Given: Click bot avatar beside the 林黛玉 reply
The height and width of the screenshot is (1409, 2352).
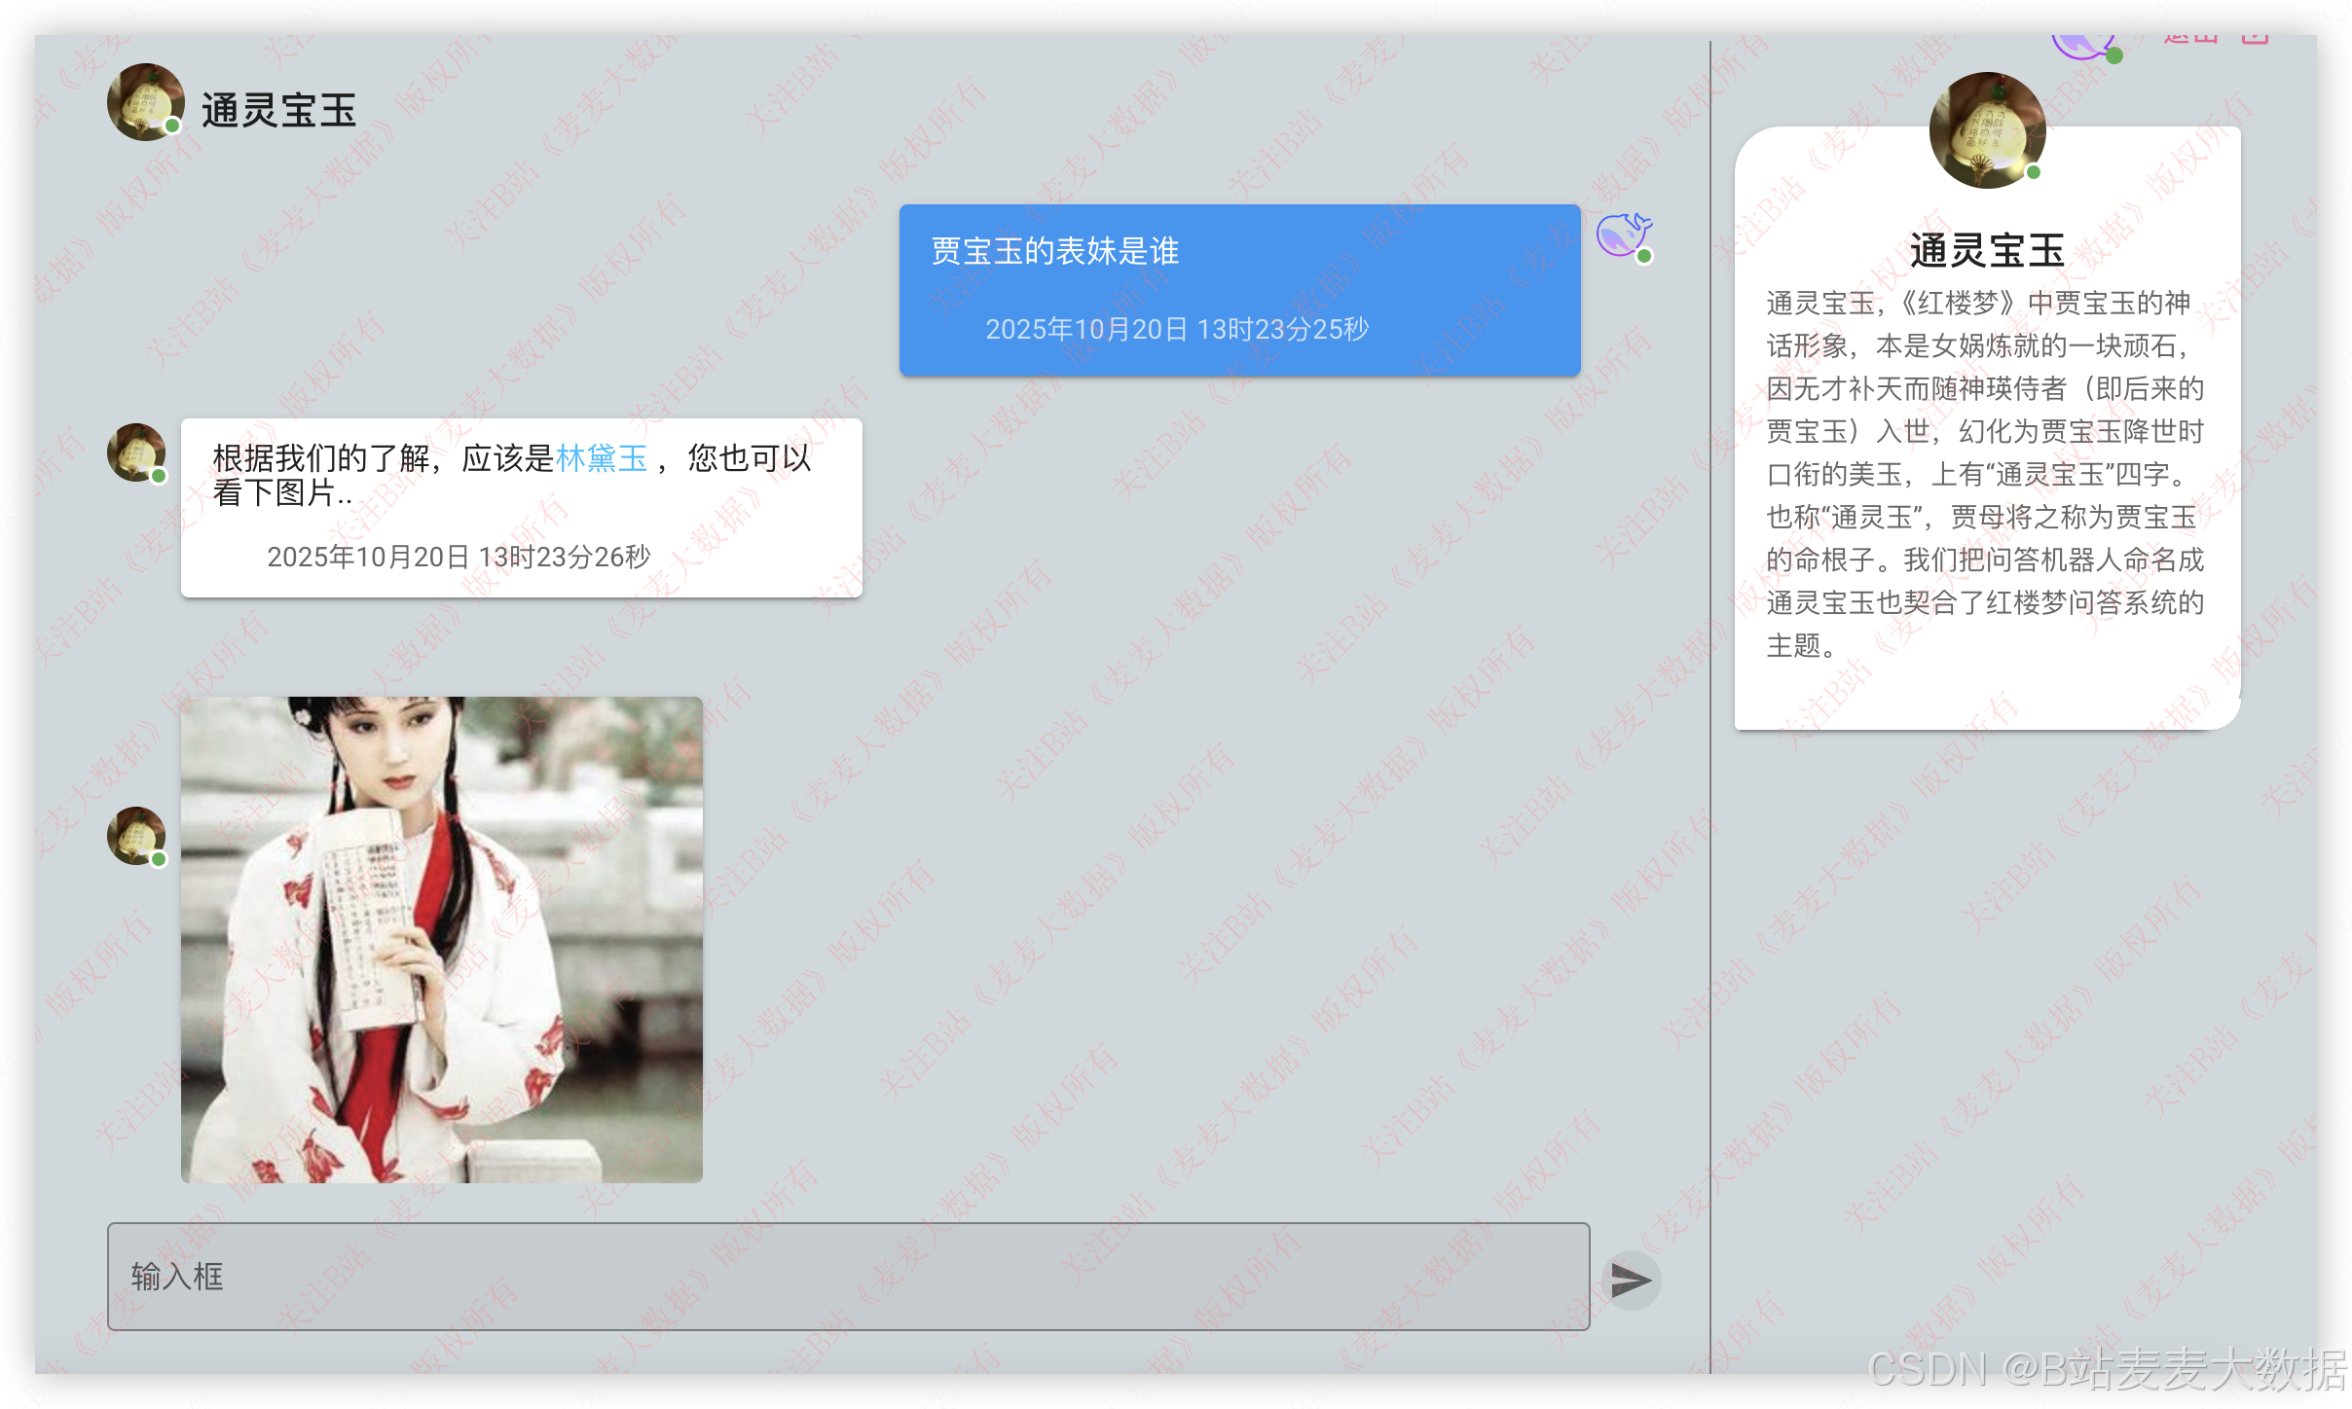Looking at the screenshot, I should click(135, 452).
